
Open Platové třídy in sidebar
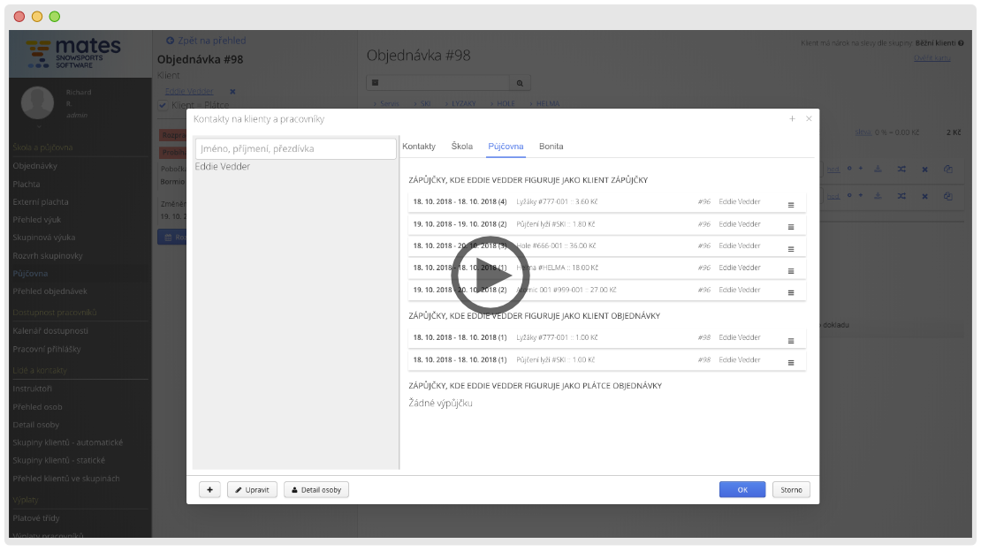36,517
